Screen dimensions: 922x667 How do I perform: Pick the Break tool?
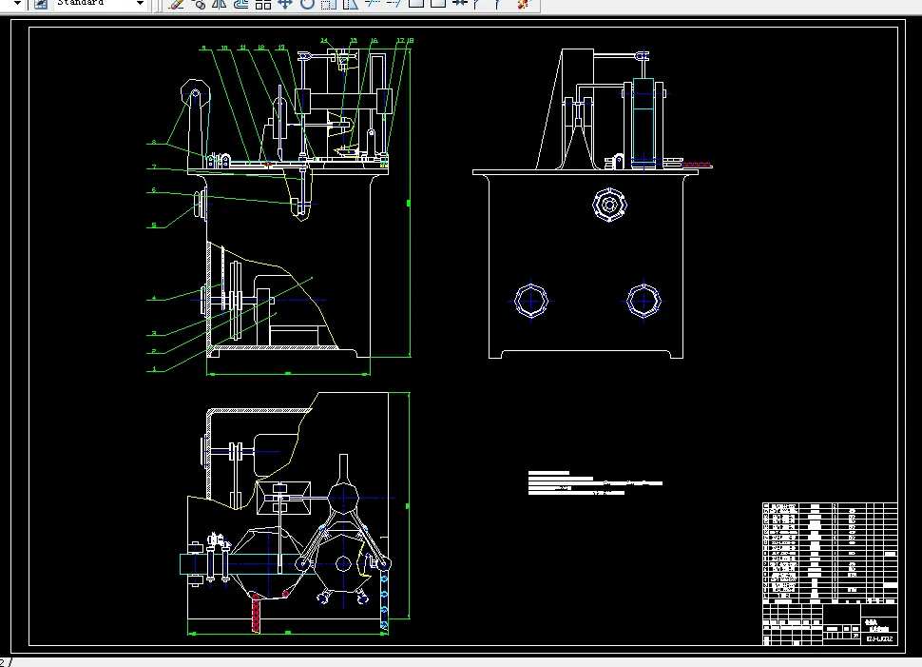pyautogui.click(x=437, y=4)
